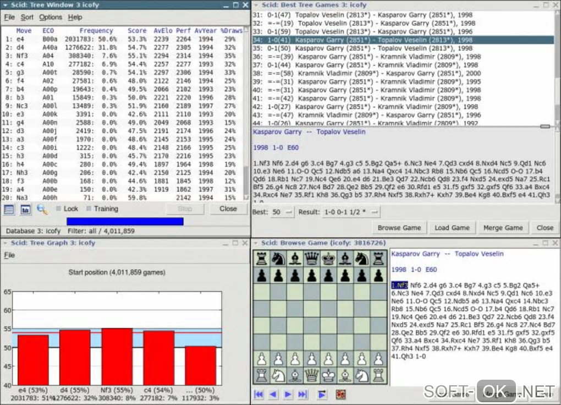This screenshot has height=405, width=561.
Task: Open window menu arrow of Best Tree Games title
Action: pos(256,5)
